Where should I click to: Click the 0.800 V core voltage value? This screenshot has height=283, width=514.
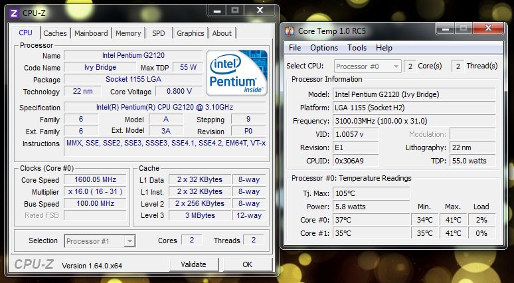[x=179, y=91]
